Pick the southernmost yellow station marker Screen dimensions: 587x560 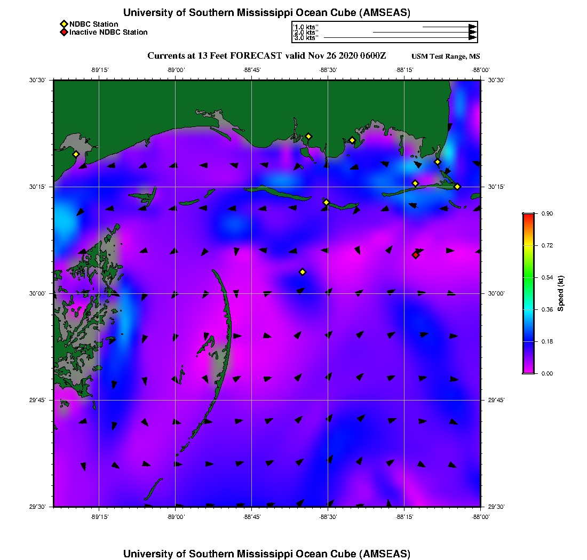303,272
